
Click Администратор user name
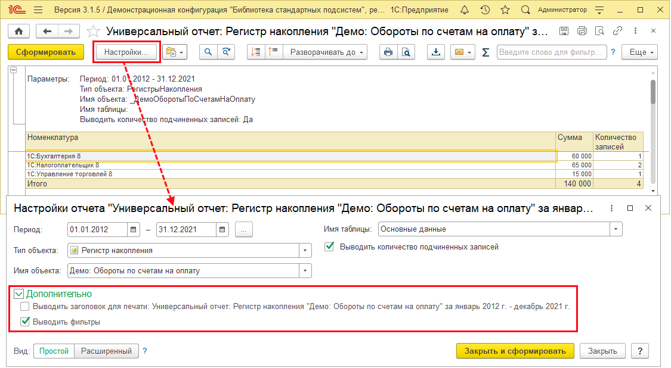click(x=562, y=10)
